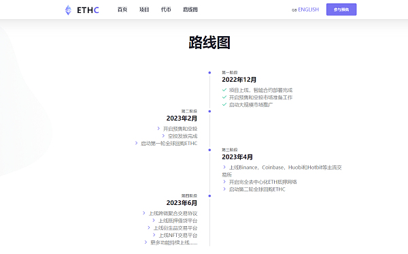The height and width of the screenshot is (254, 408).
Task: Click the chevron beside 上线跨链聚合交易协议
Action: 144,213
